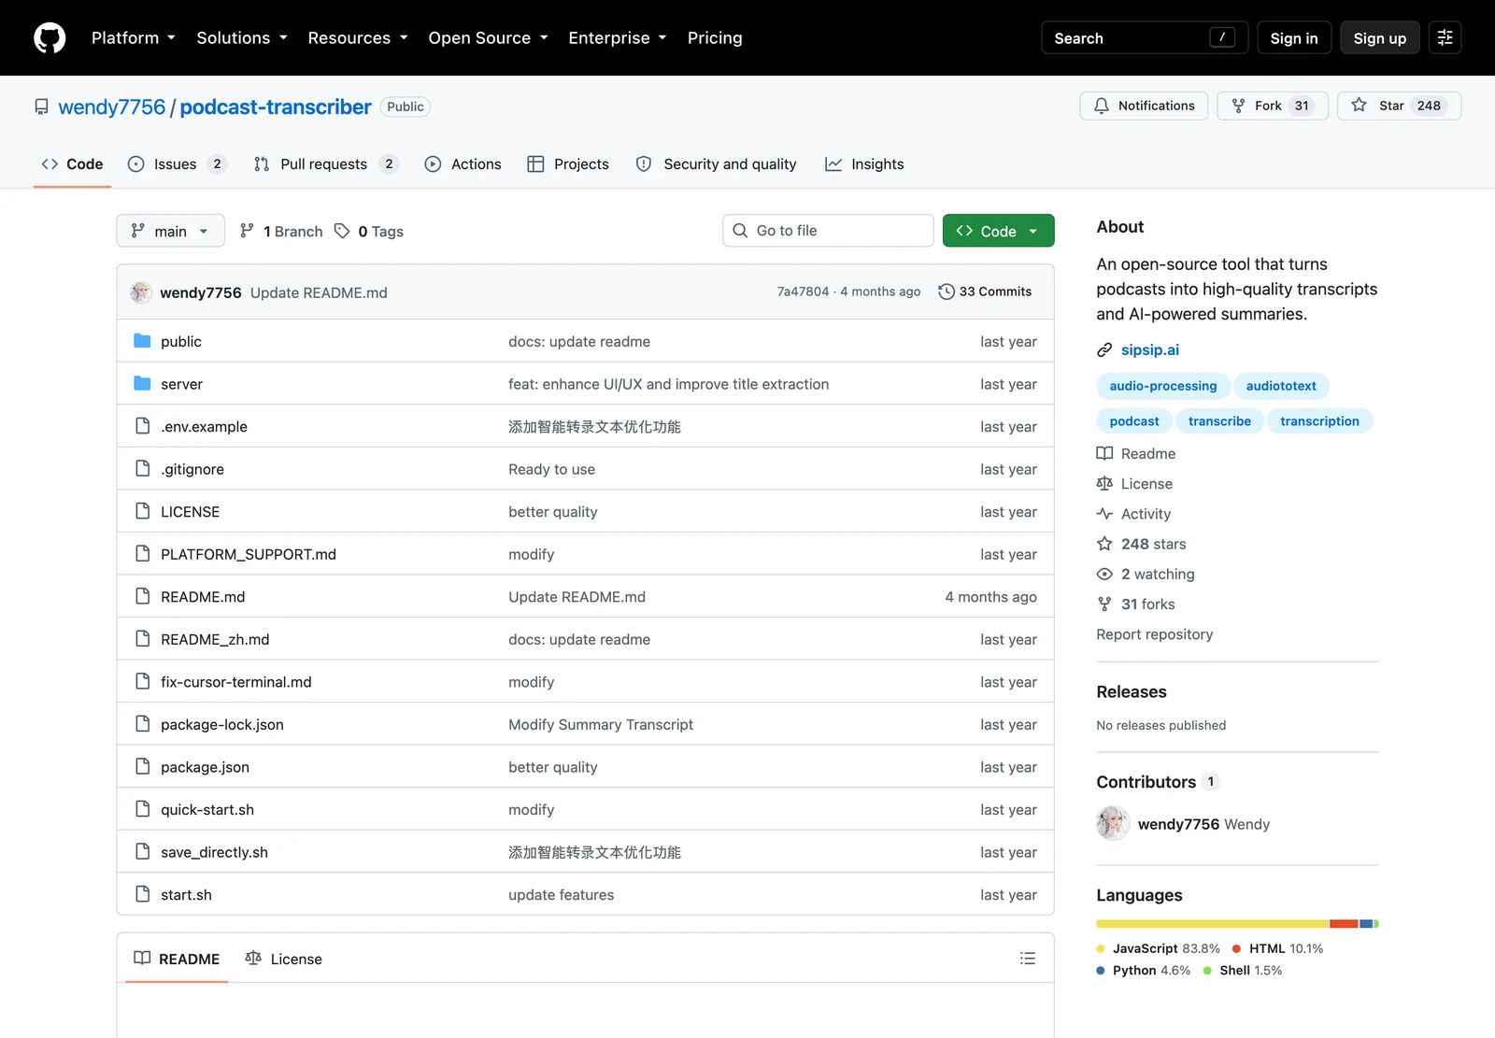
Task: Go to the Pricing page
Action: click(x=715, y=37)
